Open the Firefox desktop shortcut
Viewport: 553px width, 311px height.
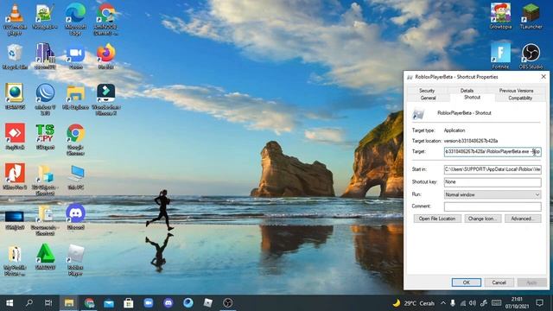(x=105, y=56)
